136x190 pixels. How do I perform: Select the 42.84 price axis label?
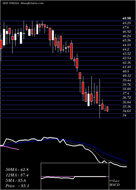pos(127,58)
